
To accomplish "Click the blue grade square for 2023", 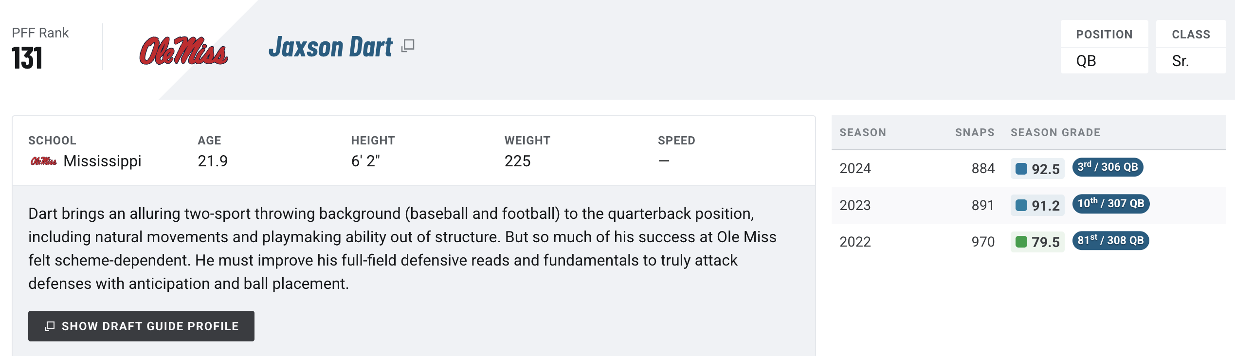I will 1021,205.
